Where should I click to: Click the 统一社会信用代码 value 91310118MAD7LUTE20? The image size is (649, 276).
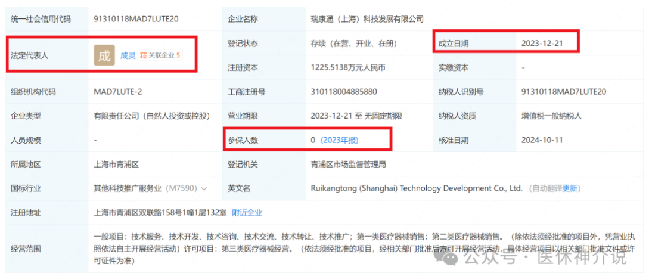pyautogui.click(x=136, y=19)
